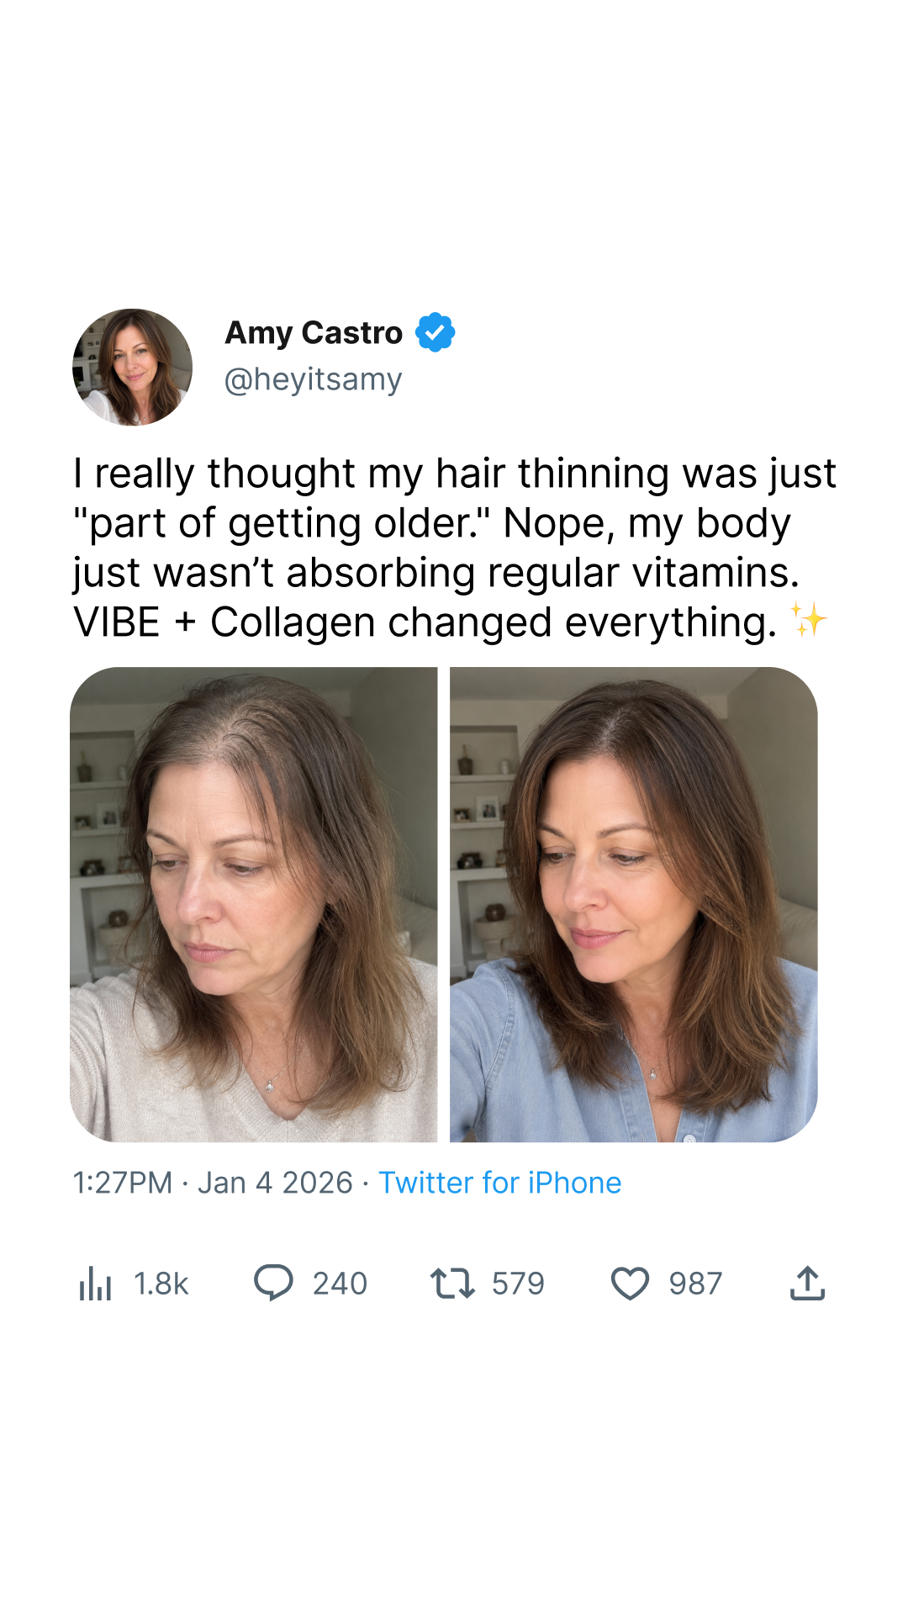Viewport: 908px width, 1615px height.
Task: Retweet using the arrows icon
Action: click(452, 1284)
